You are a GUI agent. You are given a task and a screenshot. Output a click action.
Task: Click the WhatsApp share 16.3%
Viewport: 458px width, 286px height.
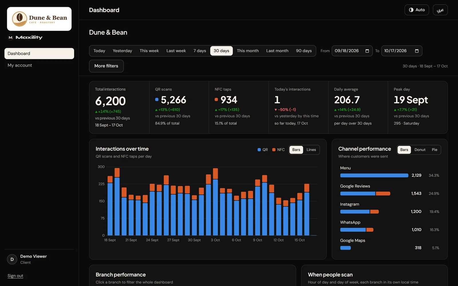[x=434, y=230]
